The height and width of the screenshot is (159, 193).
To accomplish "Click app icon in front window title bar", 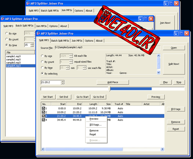I will [38, 33].
